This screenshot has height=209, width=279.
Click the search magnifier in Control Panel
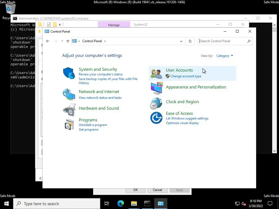click(249, 41)
